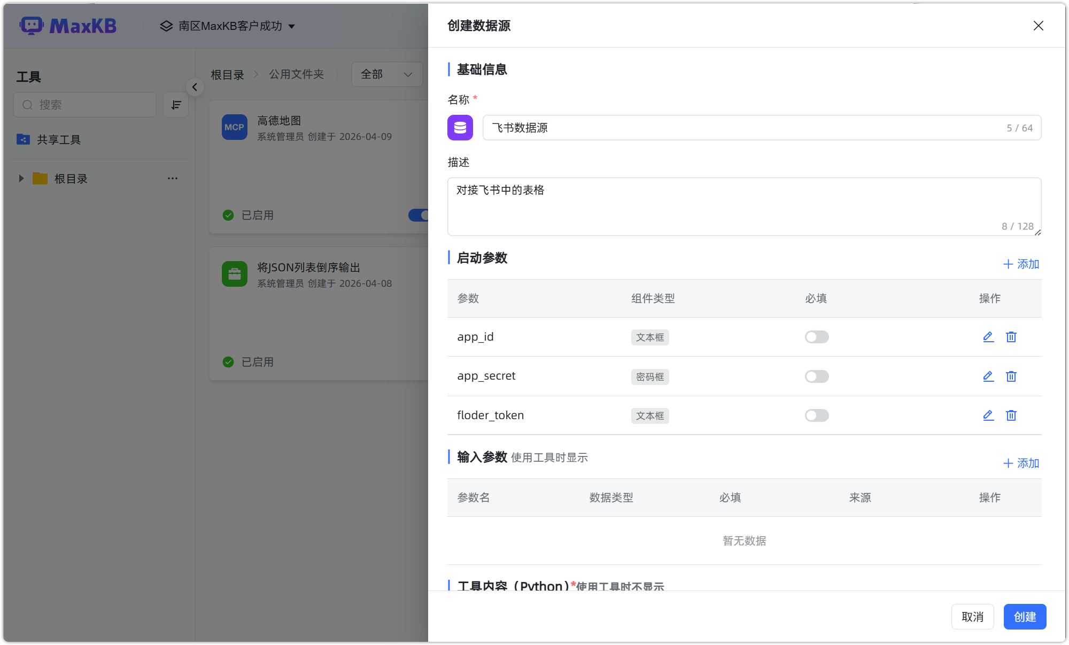Screen dimensions: 1069x645
Task: Toggle required switch for floder_token
Action: point(817,415)
